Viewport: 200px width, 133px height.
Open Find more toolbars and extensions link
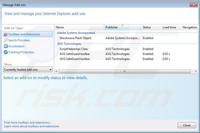[x=28, y=123]
